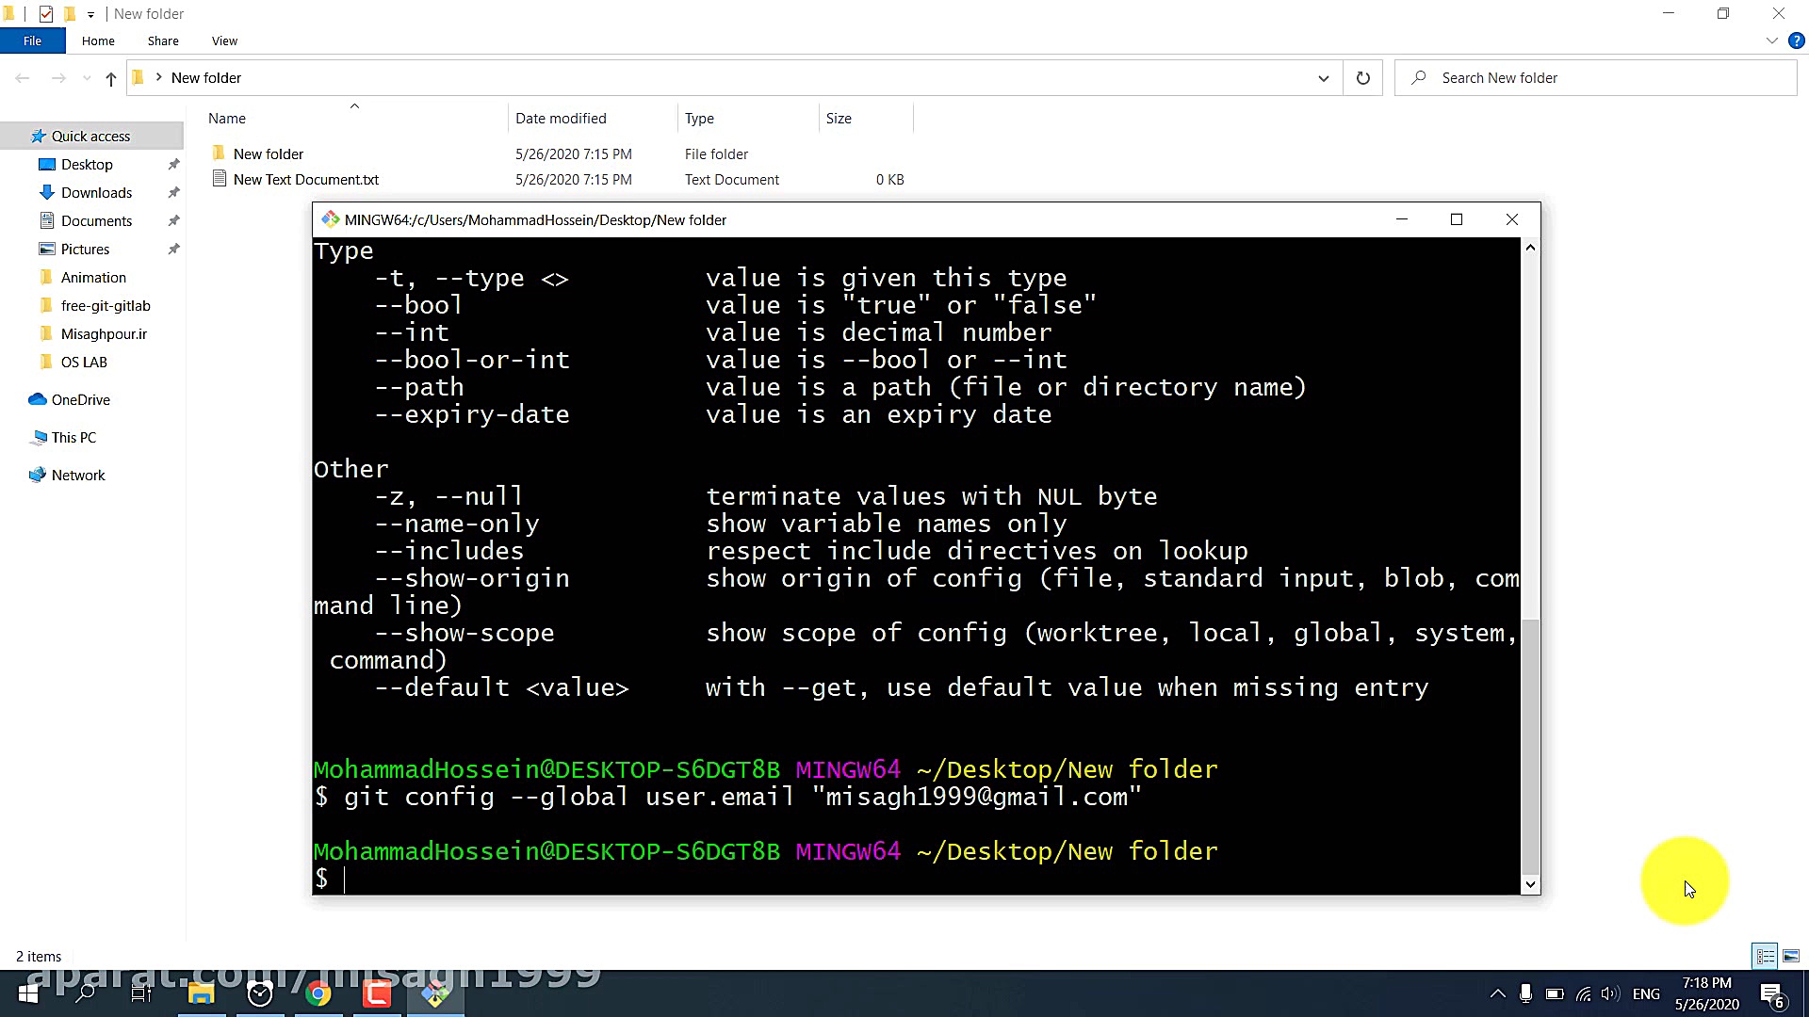Screen dimensions: 1809x1017
Task: Click the Windows Start button
Action: [27, 993]
